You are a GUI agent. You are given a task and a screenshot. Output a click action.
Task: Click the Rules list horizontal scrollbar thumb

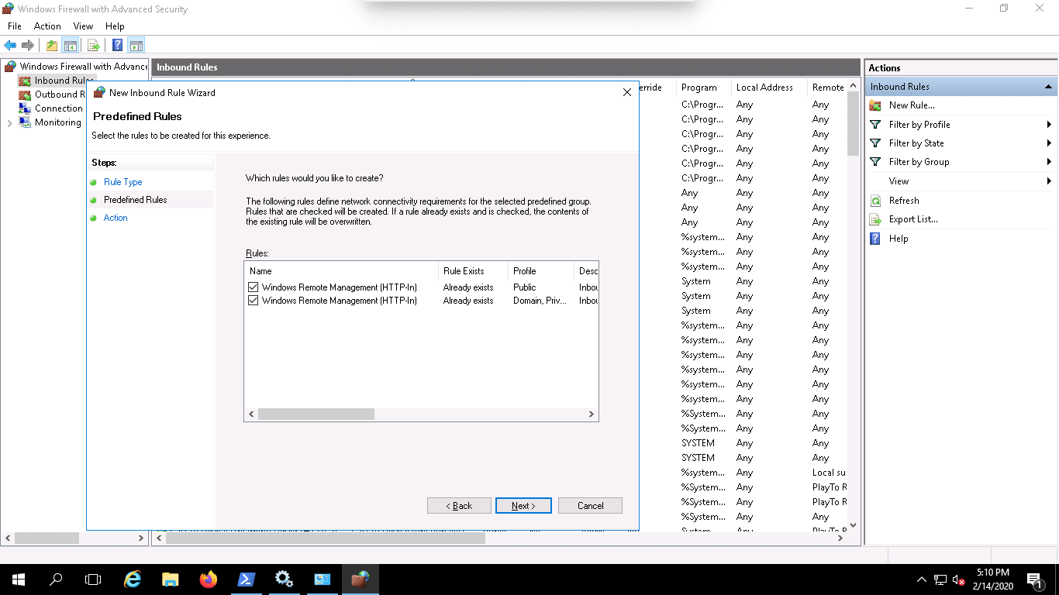[x=316, y=414]
